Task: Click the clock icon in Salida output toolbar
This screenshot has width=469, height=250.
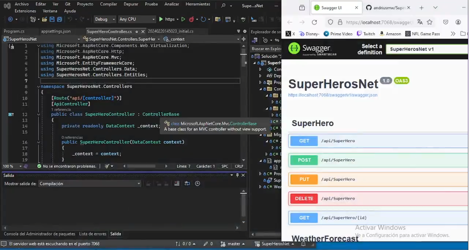Action: pos(197,184)
